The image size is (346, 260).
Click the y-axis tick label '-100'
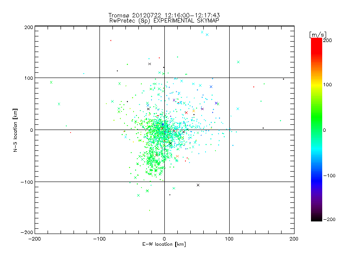point(27,182)
